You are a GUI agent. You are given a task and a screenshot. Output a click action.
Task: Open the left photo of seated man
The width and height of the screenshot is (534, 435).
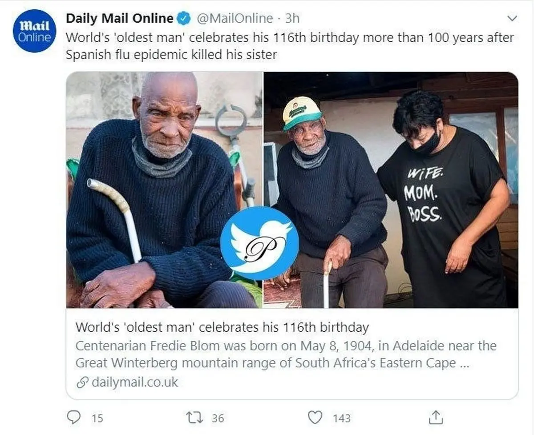(164, 190)
